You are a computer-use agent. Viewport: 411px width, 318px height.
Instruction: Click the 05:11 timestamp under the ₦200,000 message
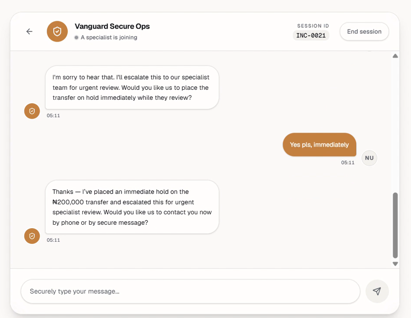pos(53,240)
